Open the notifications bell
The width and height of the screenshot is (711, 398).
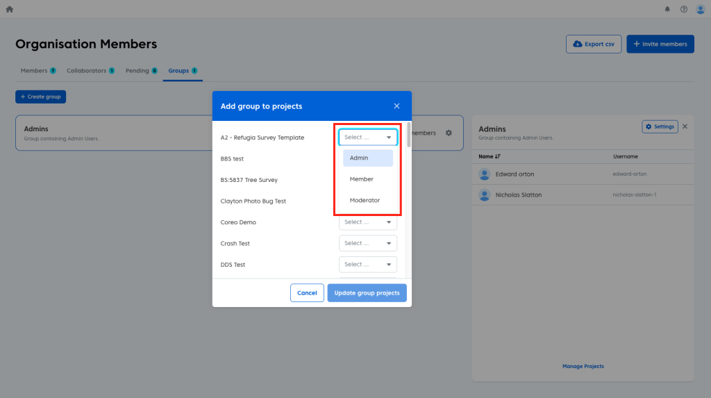pos(667,9)
